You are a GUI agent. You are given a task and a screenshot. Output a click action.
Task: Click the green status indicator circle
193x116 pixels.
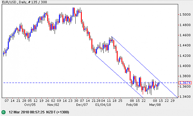click(x=4, y=112)
